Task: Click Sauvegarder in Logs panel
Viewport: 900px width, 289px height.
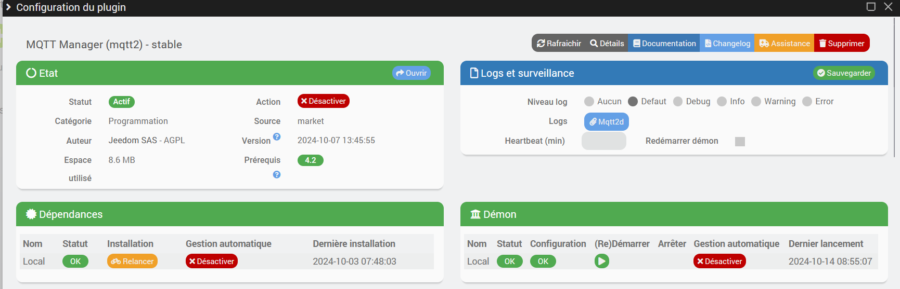Action: tap(844, 73)
